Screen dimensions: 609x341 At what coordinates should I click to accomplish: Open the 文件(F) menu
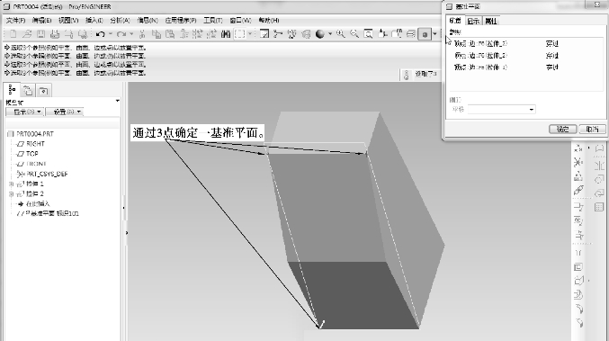click(15, 20)
